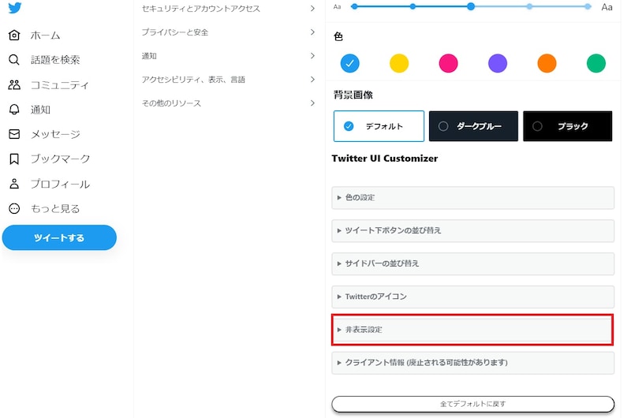Select コミュニティ label in sidebar
The height and width of the screenshot is (418, 631).
click(60, 85)
